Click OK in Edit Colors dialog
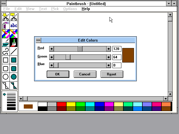The image size is (179, 134). (x=58, y=74)
